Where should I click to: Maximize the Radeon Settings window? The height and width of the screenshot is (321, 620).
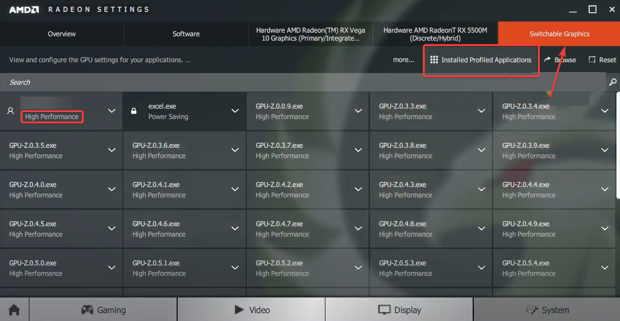point(593,9)
